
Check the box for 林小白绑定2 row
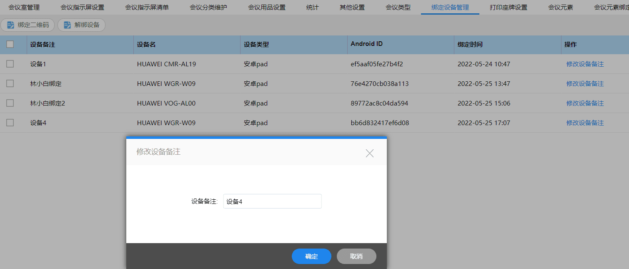10,103
